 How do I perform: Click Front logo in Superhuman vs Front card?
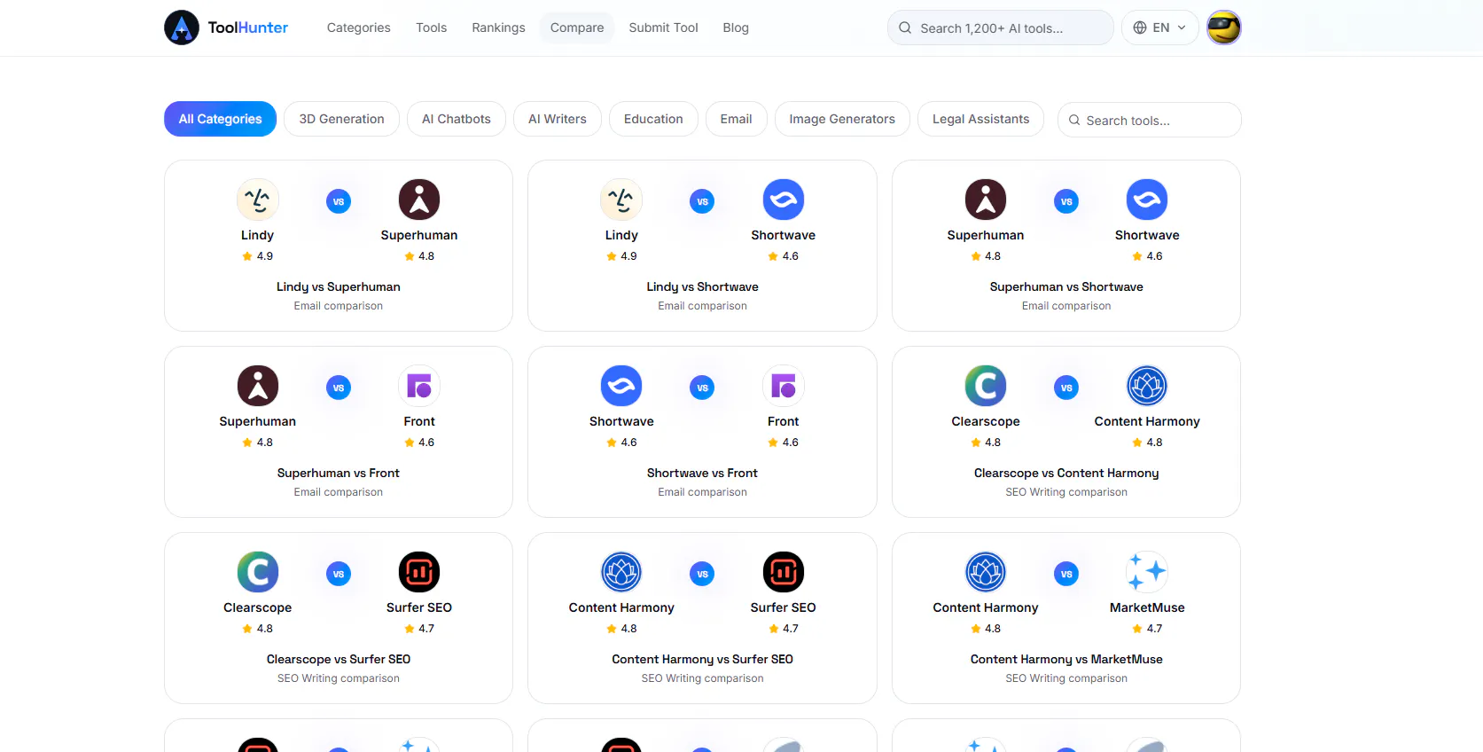click(x=419, y=386)
